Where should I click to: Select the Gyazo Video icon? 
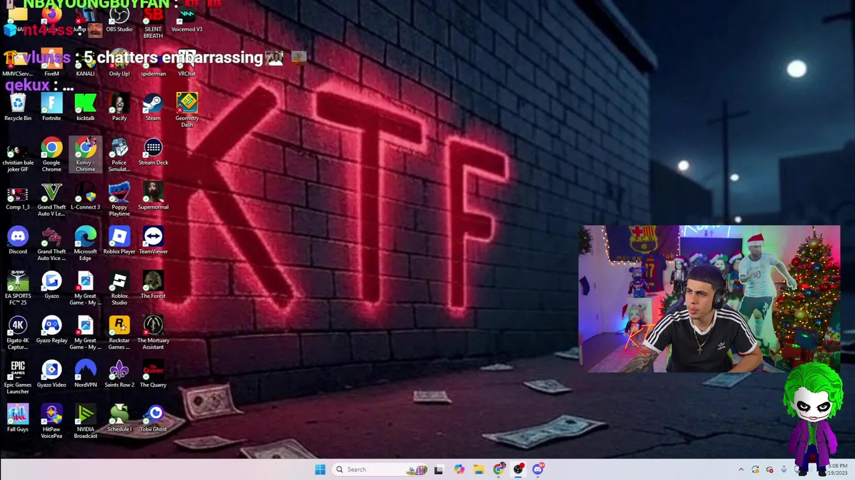pyautogui.click(x=51, y=374)
